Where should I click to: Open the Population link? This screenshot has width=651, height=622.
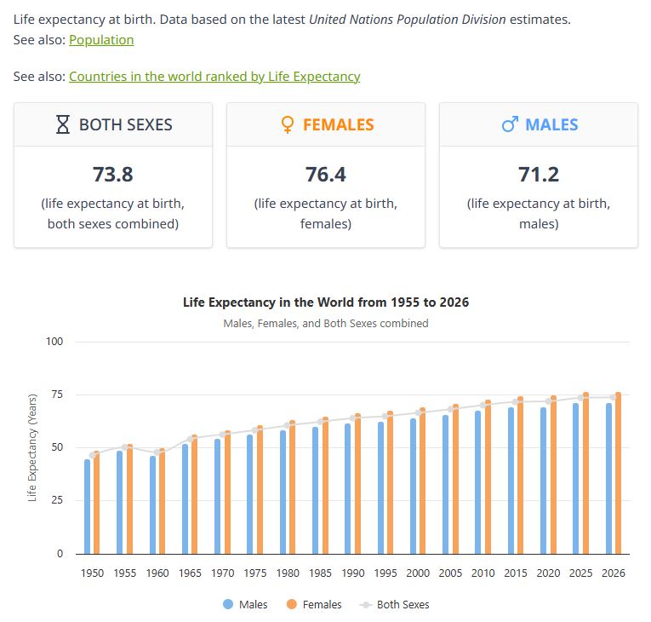coord(101,39)
